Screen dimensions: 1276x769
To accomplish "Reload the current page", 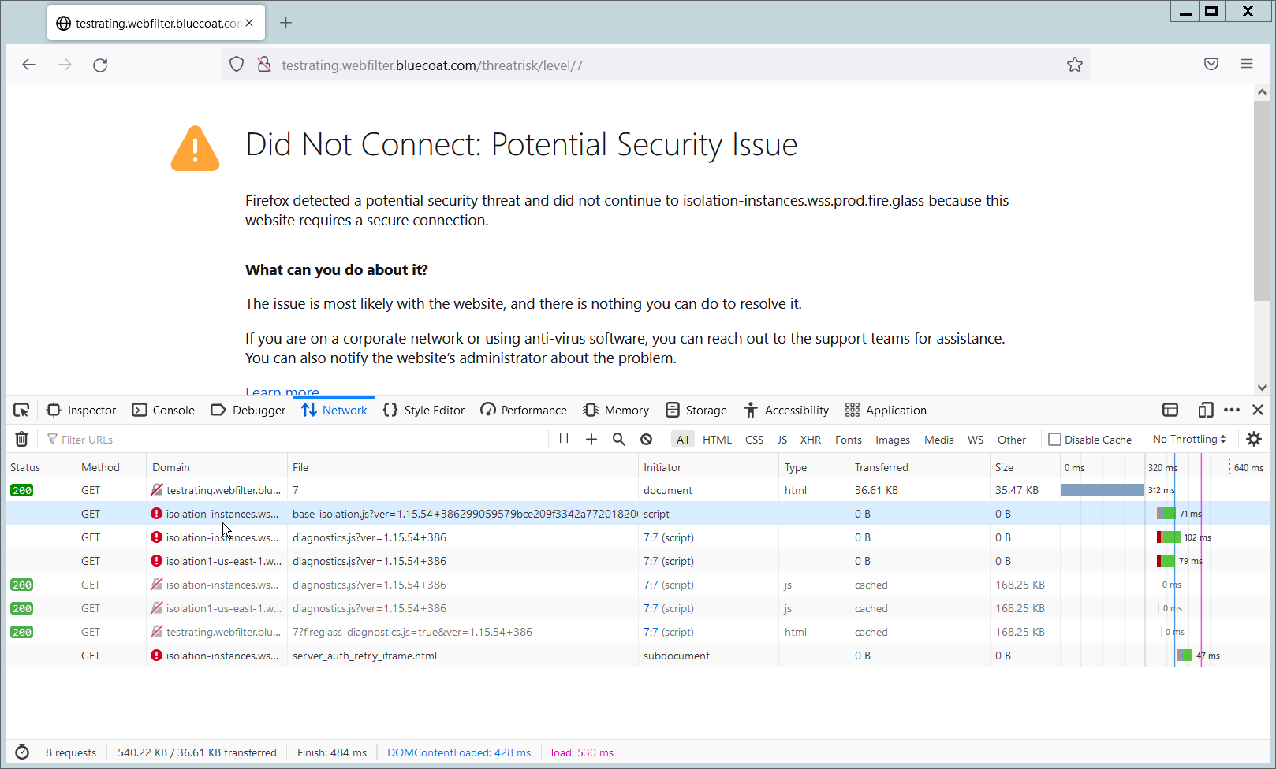I will click(x=100, y=65).
